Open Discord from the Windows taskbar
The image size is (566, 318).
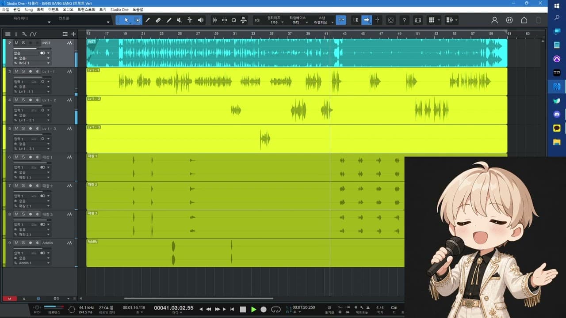pos(557,114)
